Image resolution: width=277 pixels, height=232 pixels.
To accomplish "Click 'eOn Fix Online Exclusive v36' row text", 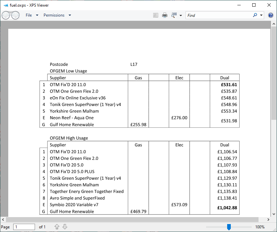I will coord(78,98).
